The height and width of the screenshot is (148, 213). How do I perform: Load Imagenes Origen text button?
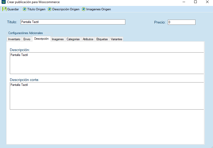(x=99, y=9)
